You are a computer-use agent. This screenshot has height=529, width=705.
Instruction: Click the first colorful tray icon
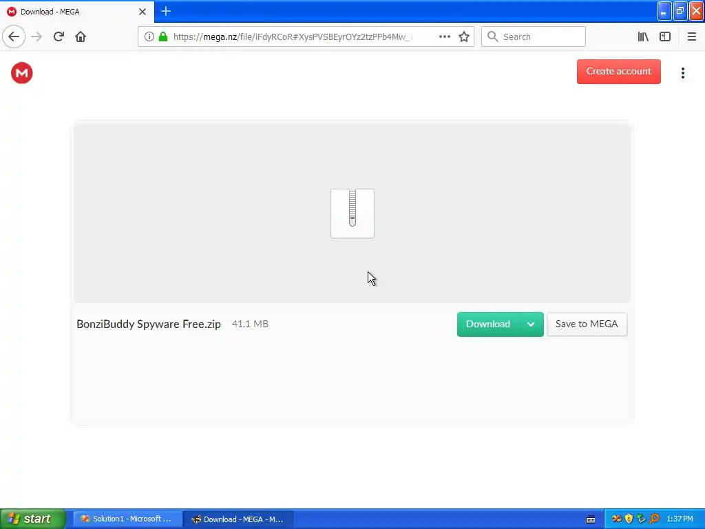pyautogui.click(x=617, y=519)
